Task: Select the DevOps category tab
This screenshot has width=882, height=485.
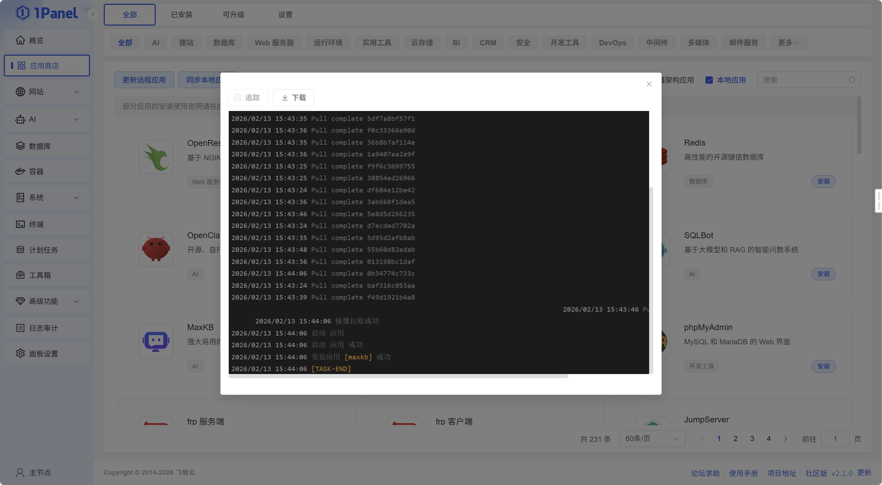Action: tap(612, 43)
